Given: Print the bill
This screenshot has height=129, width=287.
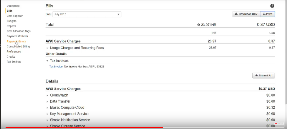Looking at the screenshot, I should [x=267, y=14].
